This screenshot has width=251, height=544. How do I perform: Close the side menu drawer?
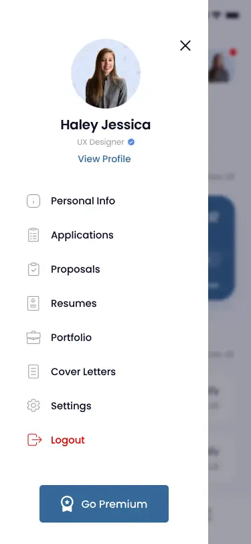tap(185, 46)
